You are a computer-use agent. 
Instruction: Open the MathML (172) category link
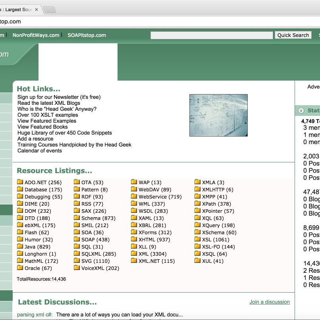coord(41,261)
